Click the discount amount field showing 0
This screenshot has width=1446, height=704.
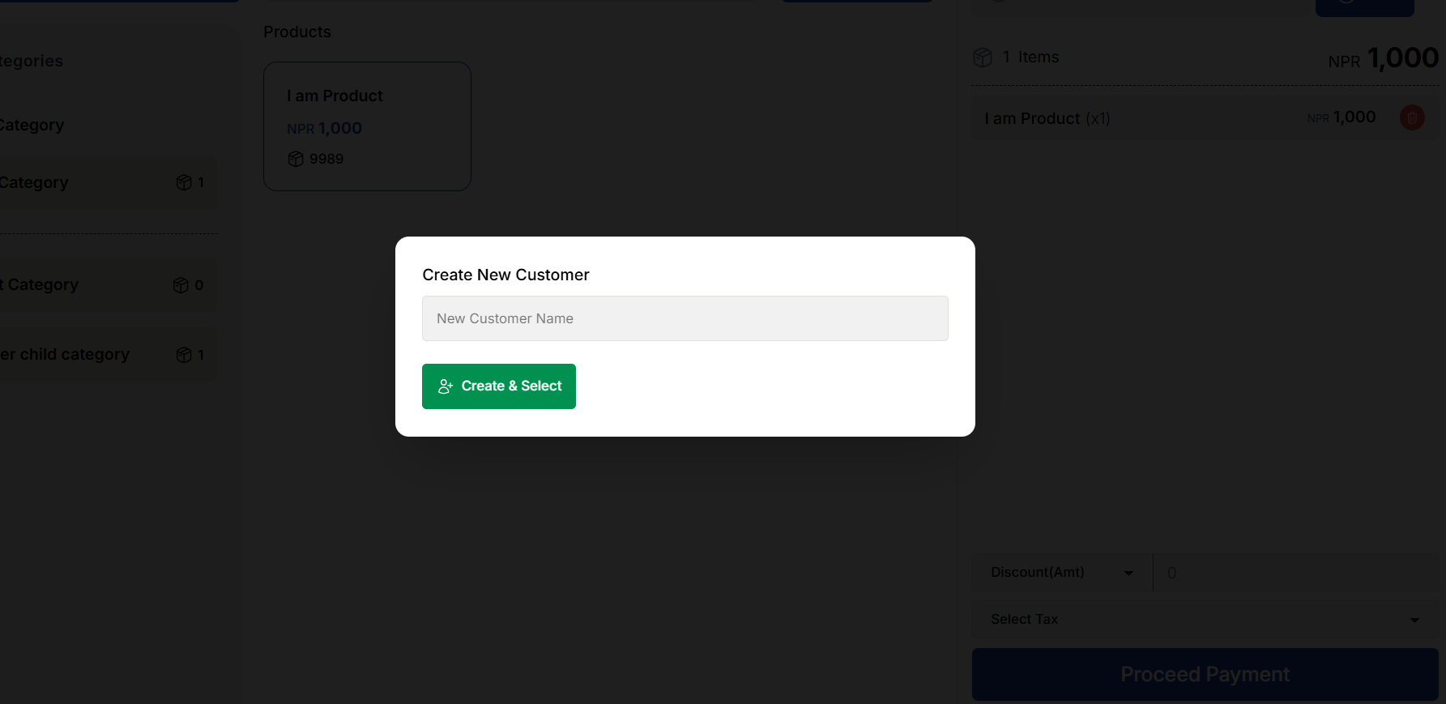click(x=1296, y=572)
